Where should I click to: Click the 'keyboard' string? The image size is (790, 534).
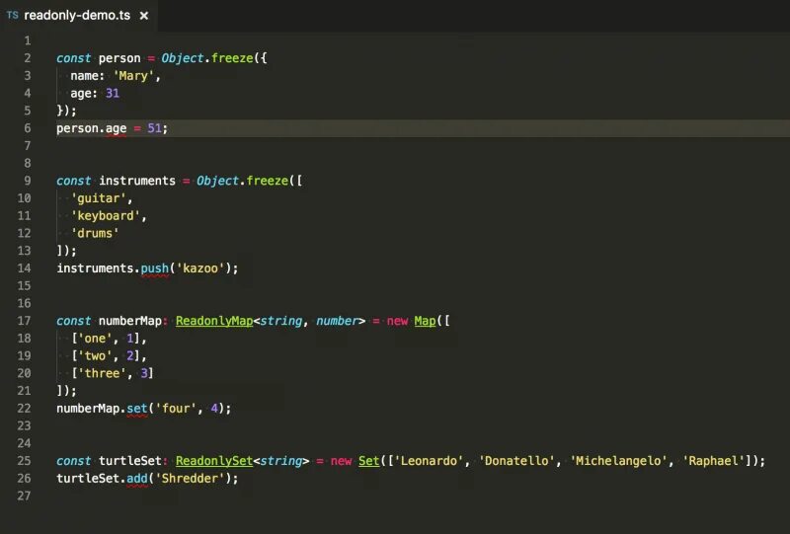(106, 216)
